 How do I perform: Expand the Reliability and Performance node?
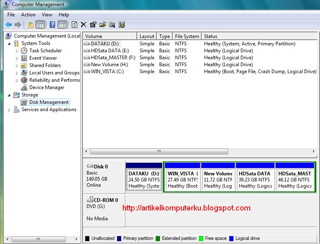click(17, 81)
